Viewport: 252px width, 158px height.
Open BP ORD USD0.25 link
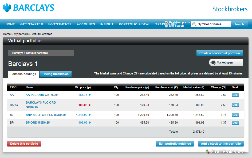[38, 123]
